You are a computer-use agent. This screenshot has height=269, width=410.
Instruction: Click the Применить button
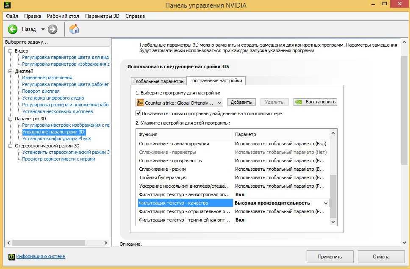pos(330,257)
